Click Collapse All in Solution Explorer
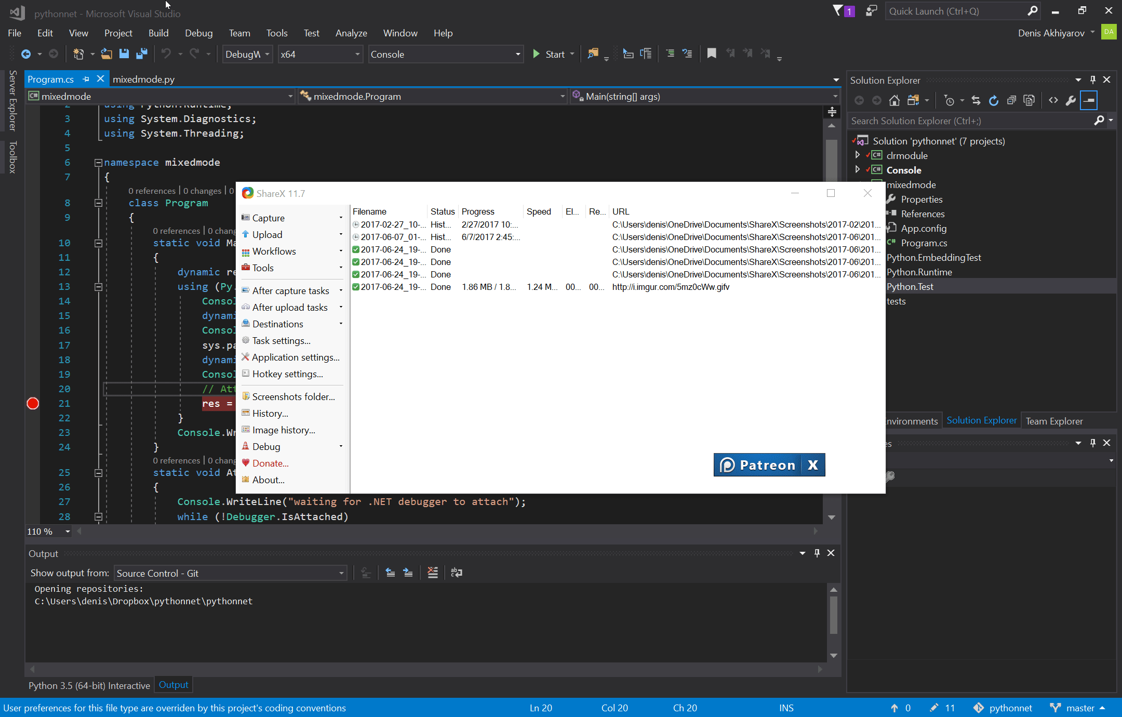 (1011, 101)
